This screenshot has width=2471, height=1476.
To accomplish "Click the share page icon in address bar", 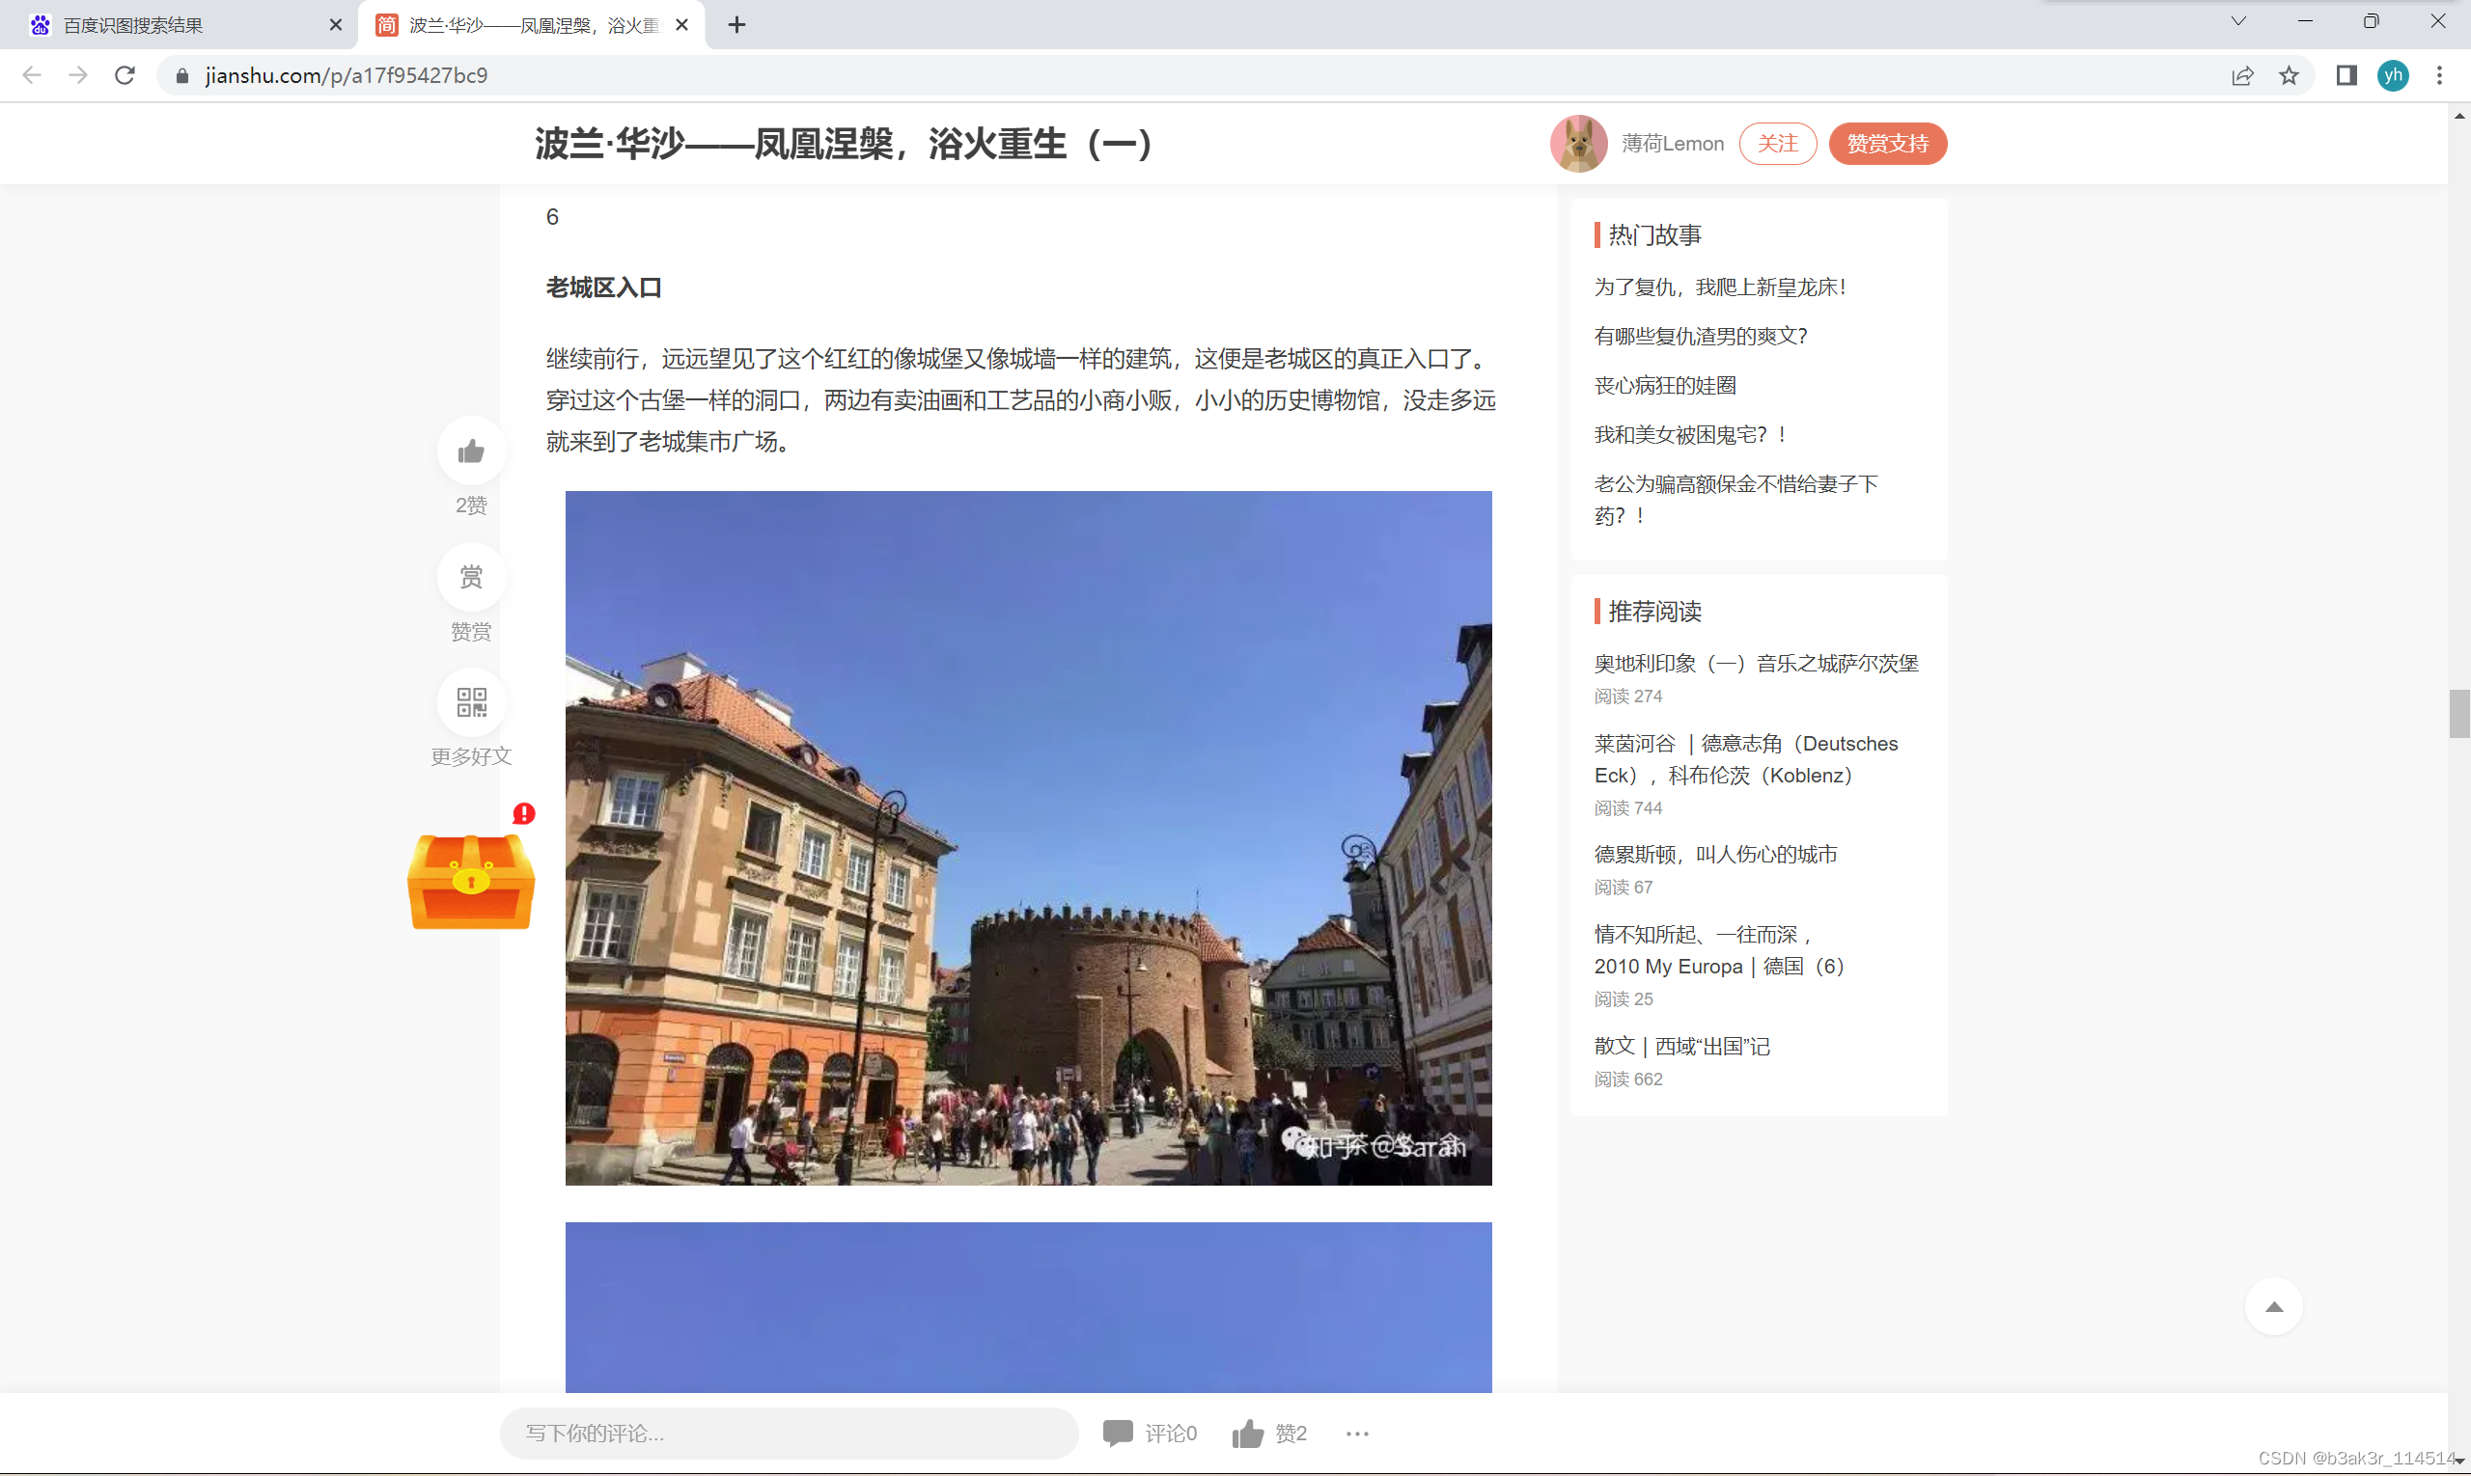I will pyautogui.click(x=2241, y=75).
